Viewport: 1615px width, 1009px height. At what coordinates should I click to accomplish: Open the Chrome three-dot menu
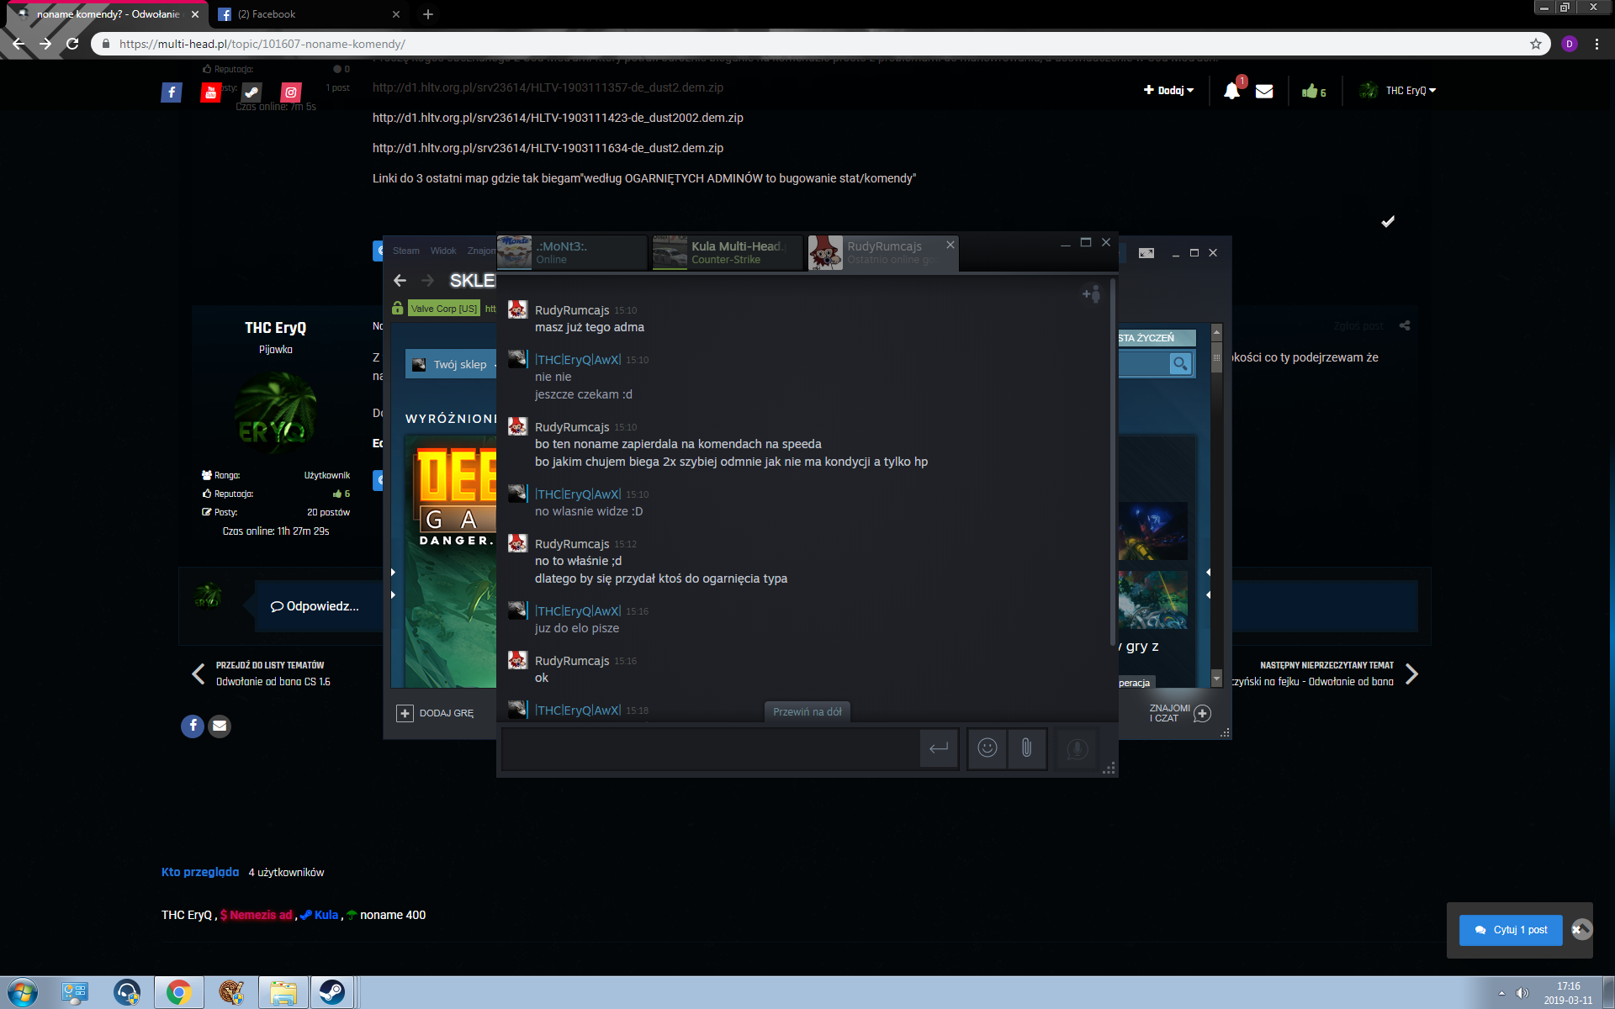point(1596,44)
